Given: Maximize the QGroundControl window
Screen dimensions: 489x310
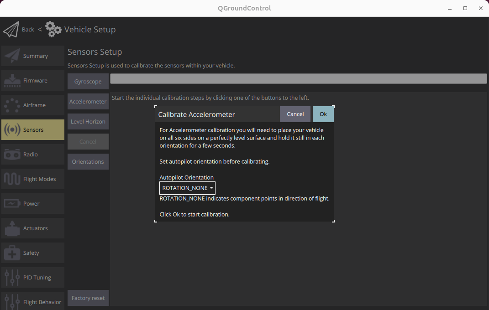Looking at the screenshot, I should 465,8.
